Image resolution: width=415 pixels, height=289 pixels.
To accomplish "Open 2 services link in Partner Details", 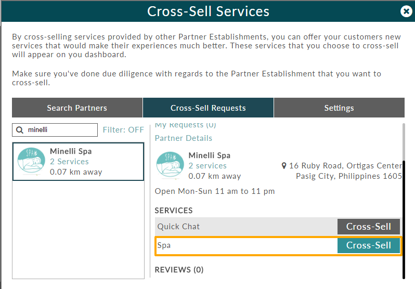I will pyautogui.click(x=207, y=166).
